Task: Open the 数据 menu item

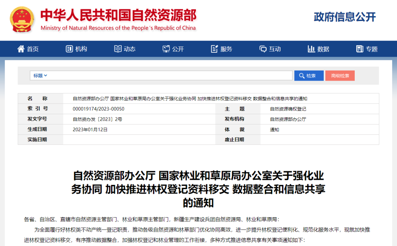Action: point(318,49)
